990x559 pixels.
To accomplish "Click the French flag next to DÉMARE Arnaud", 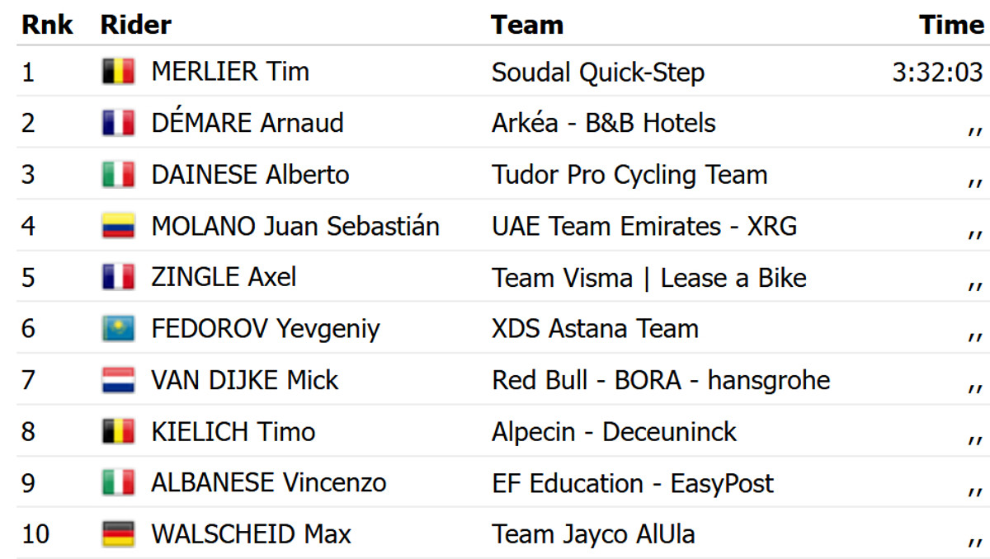I will [x=118, y=124].
